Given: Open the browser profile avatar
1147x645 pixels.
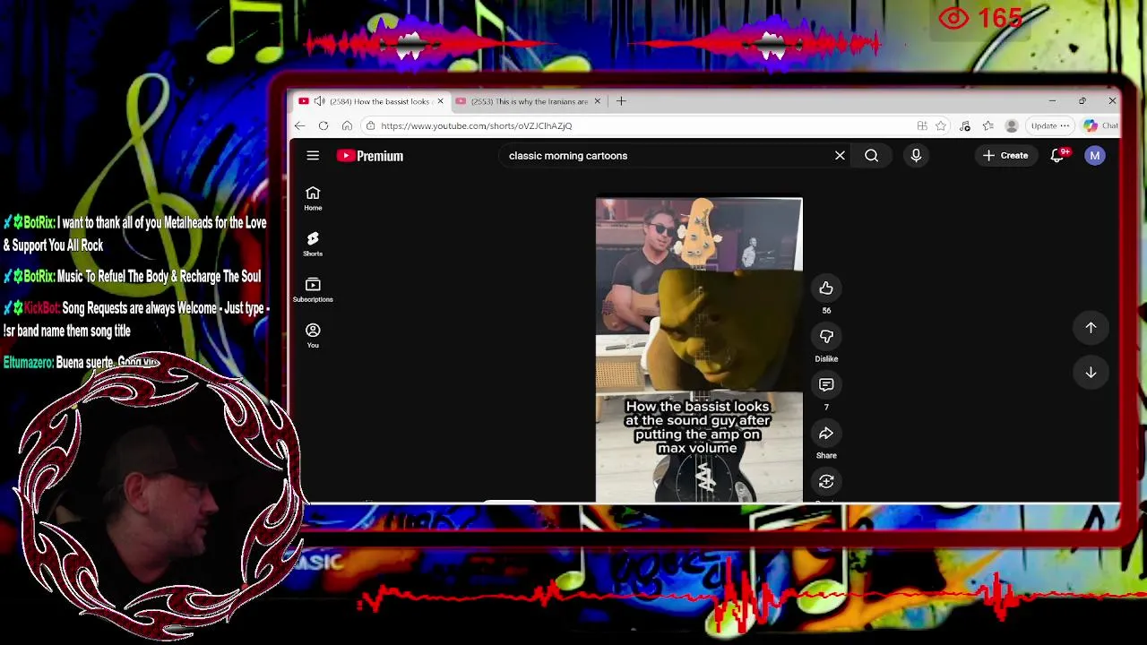Looking at the screenshot, I should pyautogui.click(x=1012, y=125).
